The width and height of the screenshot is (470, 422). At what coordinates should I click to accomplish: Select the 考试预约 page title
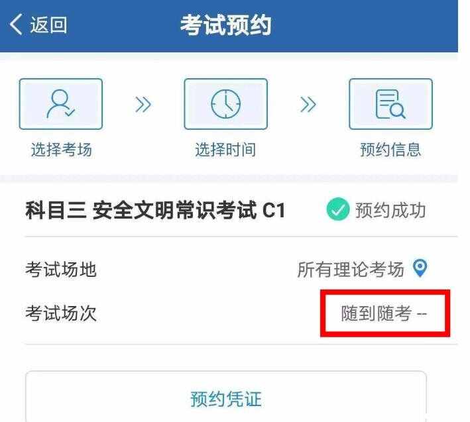tap(225, 25)
